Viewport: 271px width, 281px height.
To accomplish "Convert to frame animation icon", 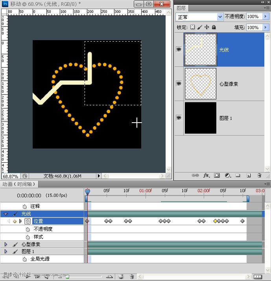I will coord(258,277).
